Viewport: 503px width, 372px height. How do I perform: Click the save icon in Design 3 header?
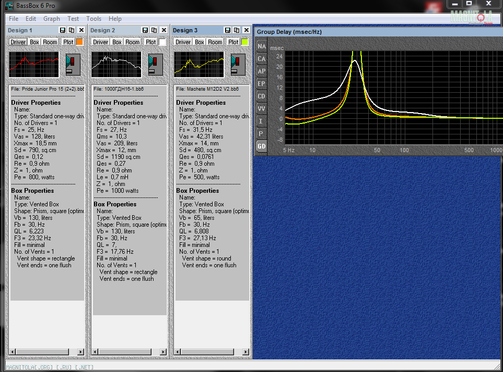click(228, 31)
